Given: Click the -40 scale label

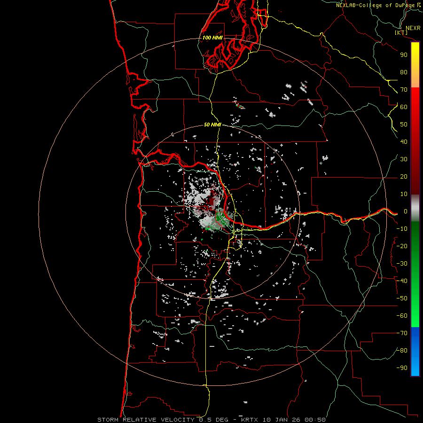Looking at the screenshot, I should [402, 281].
